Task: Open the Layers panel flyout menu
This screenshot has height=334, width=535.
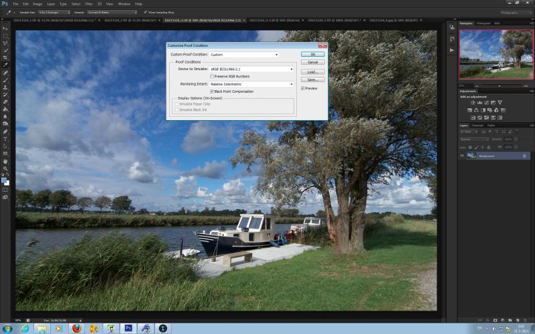Action: (x=531, y=126)
